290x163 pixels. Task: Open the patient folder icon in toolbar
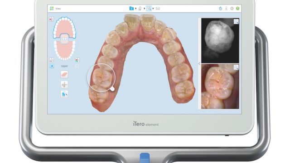pos(131,8)
